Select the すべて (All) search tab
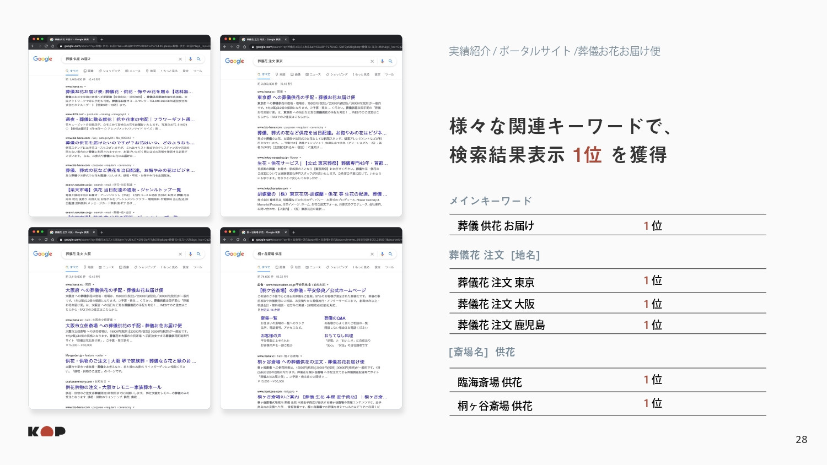The height and width of the screenshot is (465, 827). [x=72, y=71]
